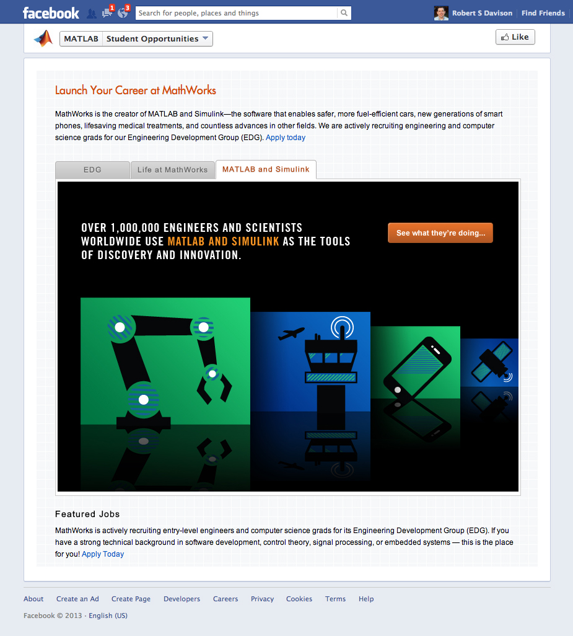The height and width of the screenshot is (636, 573).
Task: Open the globe notifications icon
Action: 123,12
